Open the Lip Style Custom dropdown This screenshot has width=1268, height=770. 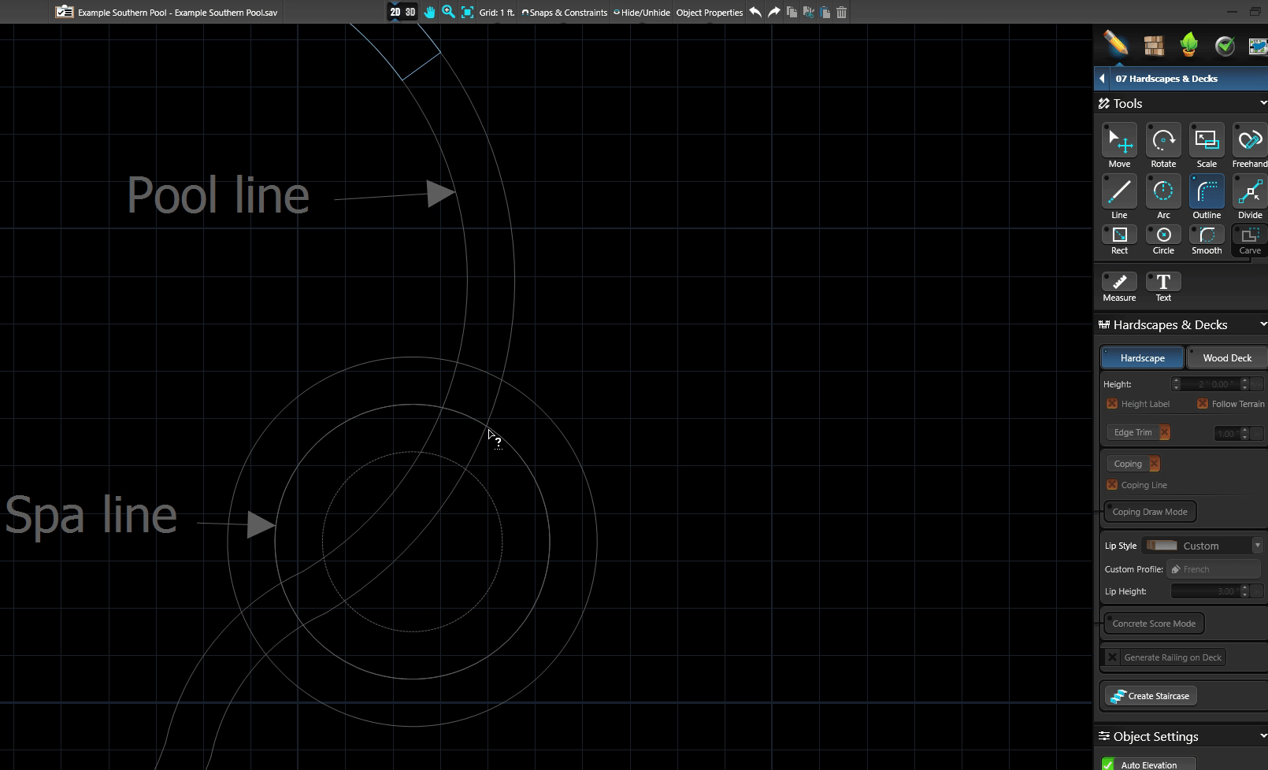pos(1203,546)
